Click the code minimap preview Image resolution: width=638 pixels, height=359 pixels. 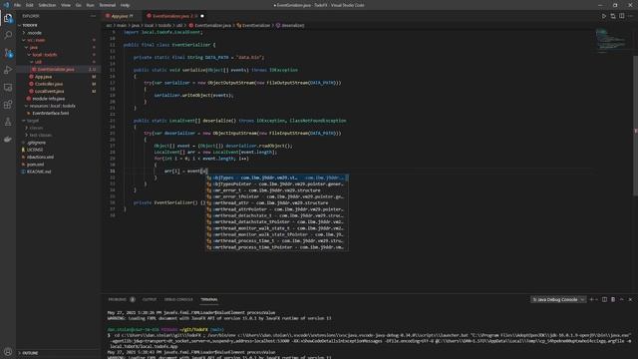611,40
